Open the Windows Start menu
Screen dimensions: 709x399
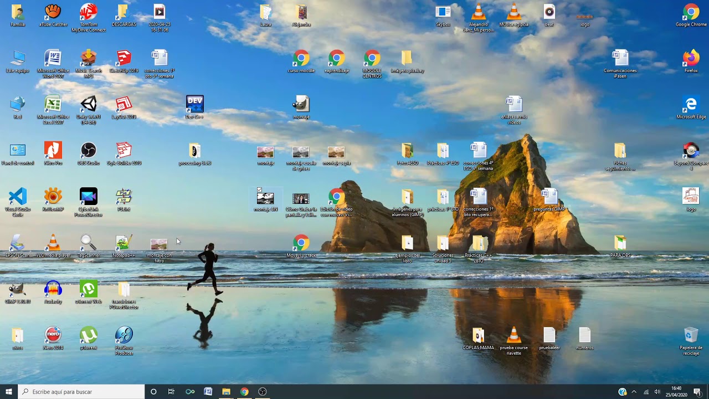pyautogui.click(x=9, y=392)
